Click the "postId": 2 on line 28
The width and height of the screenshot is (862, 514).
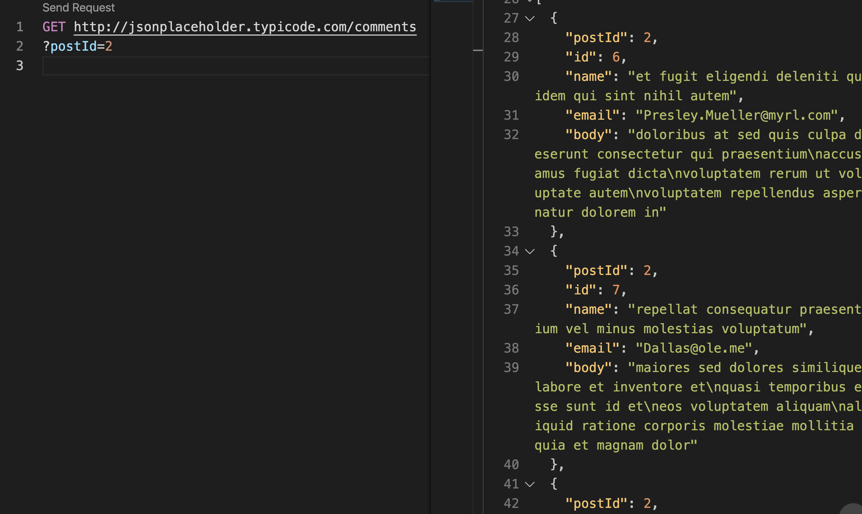612,38
